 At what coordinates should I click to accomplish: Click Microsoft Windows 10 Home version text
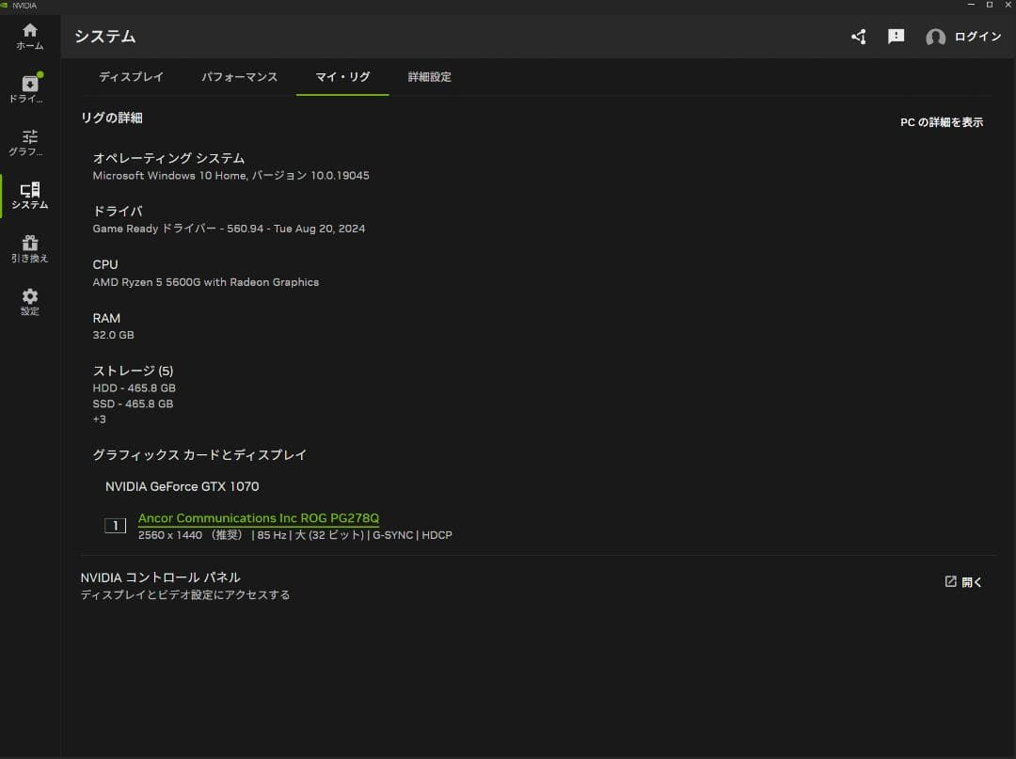click(230, 176)
